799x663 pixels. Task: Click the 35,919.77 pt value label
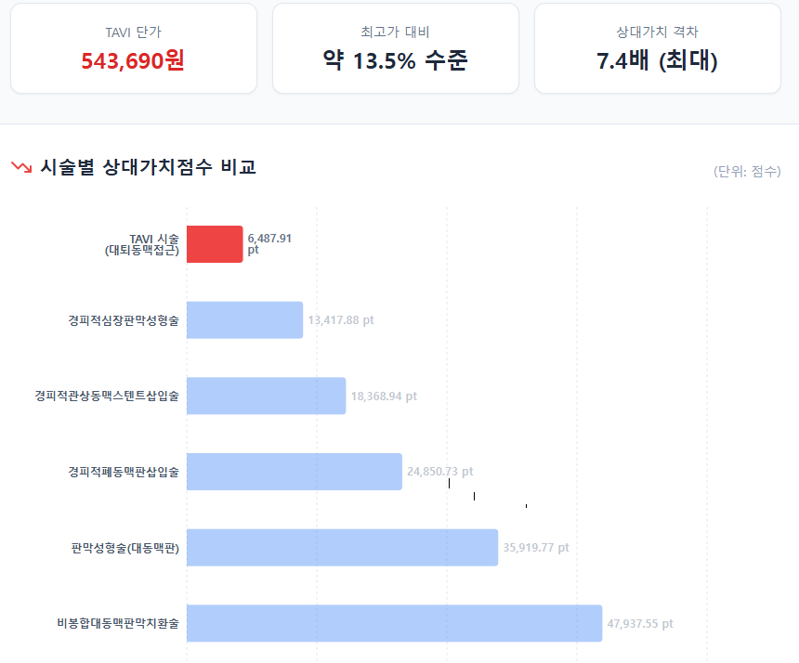click(536, 548)
